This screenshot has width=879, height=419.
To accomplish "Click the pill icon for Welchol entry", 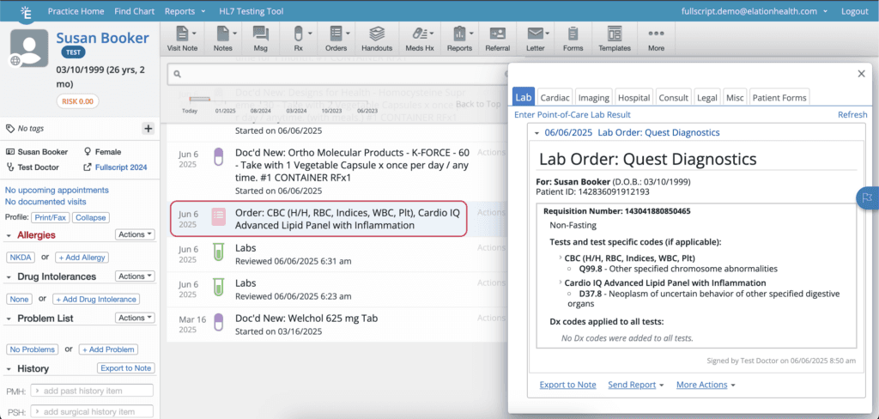I will point(219,323).
